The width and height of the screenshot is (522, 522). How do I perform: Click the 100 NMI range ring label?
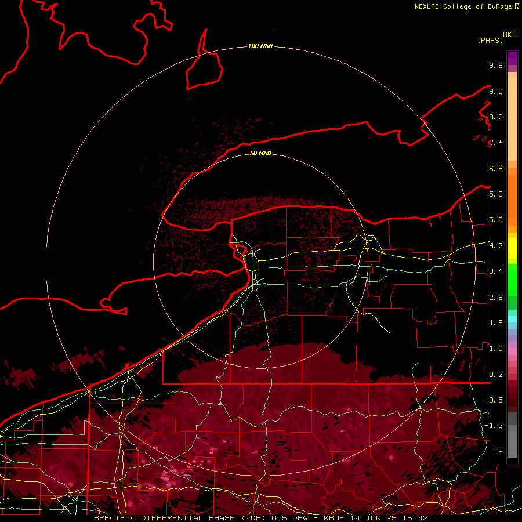(x=260, y=46)
